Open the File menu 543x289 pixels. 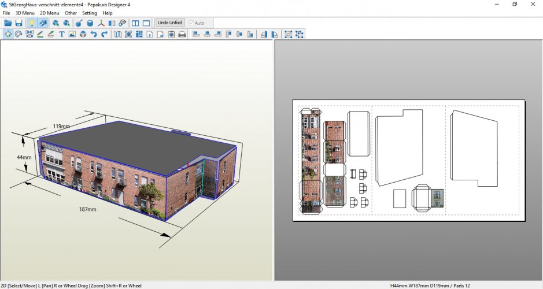tap(6, 13)
